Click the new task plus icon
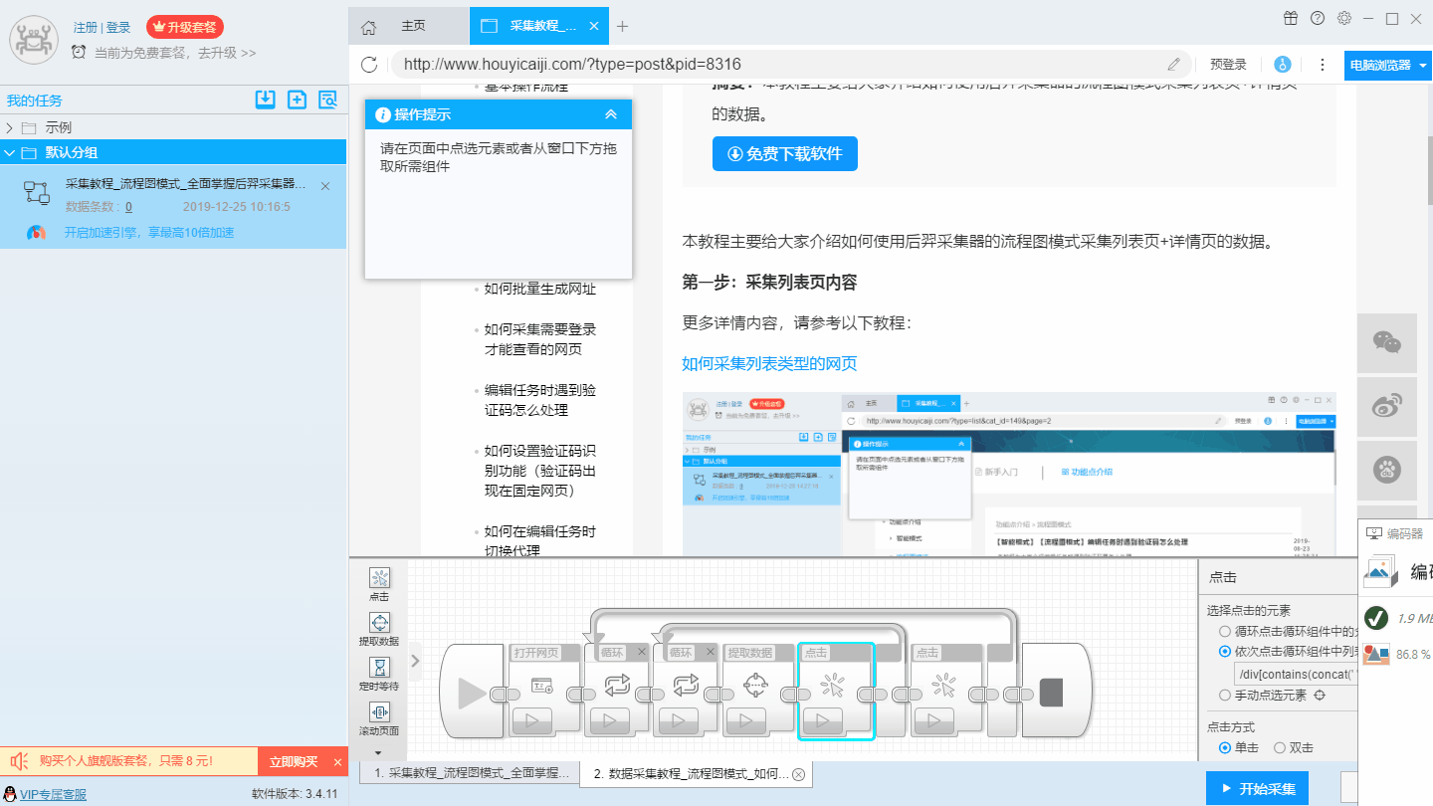The image size is (1433, 806). point(297,100)
